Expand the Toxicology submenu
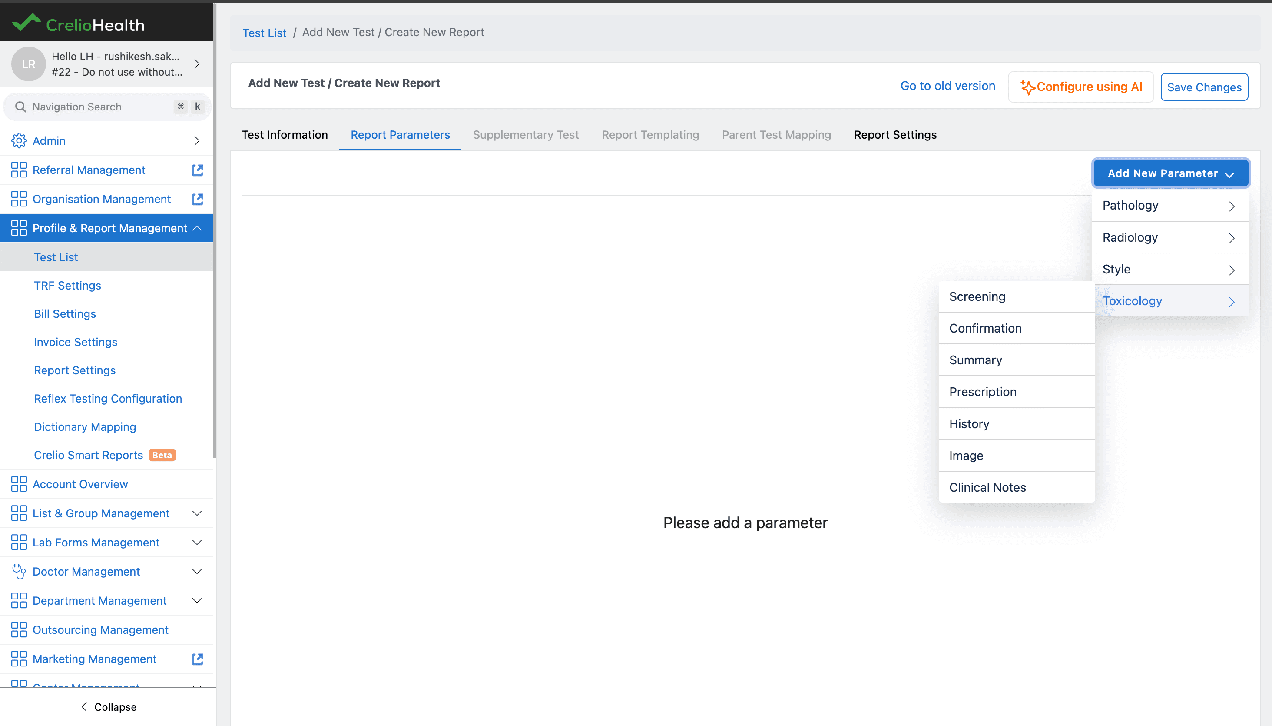The width and height of the screenshot is (1272, 726). pyautogui.click(x=1170, y=301)
